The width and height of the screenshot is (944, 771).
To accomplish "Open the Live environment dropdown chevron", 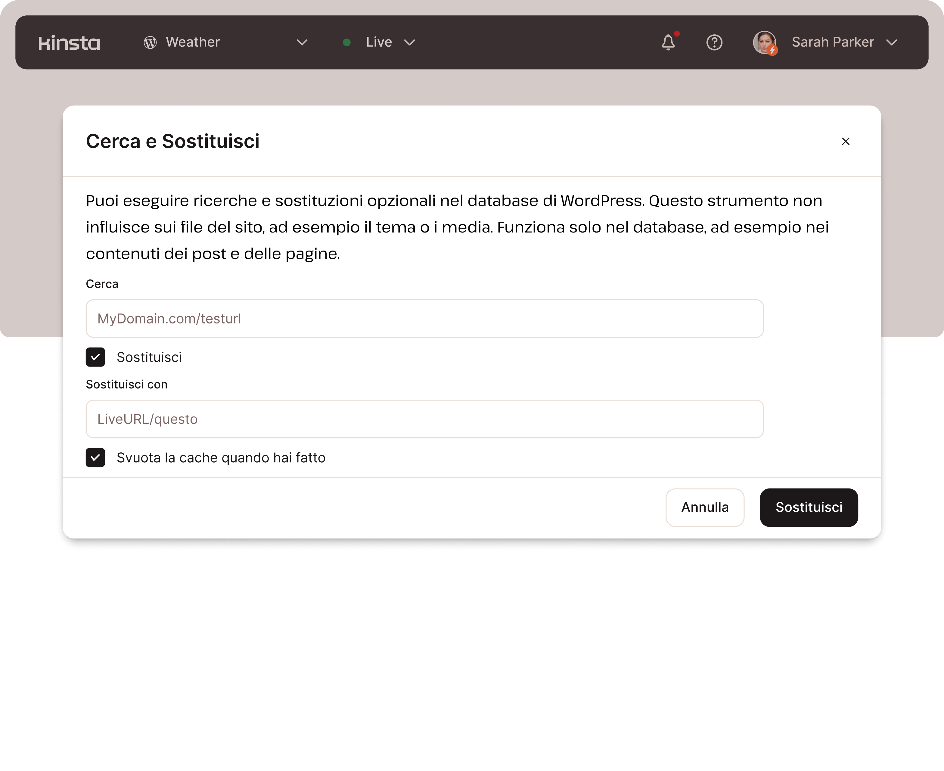I will 410,43.
